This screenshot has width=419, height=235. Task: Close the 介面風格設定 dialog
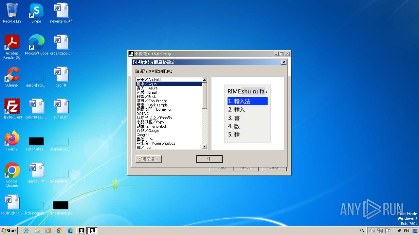pos(284,62)
